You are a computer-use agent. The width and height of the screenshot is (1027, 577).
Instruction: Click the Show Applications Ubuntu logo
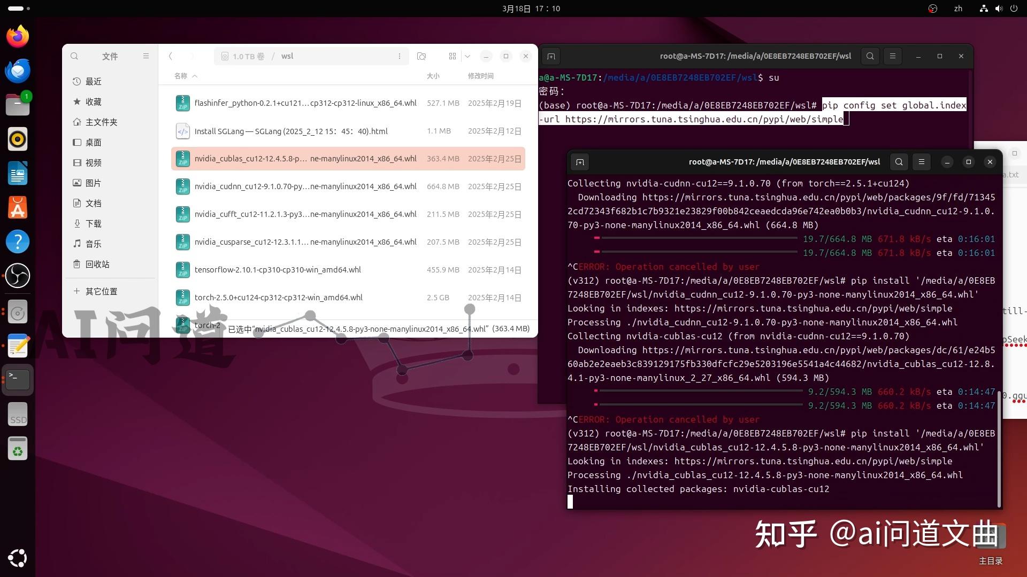click(x=18, y=558)
